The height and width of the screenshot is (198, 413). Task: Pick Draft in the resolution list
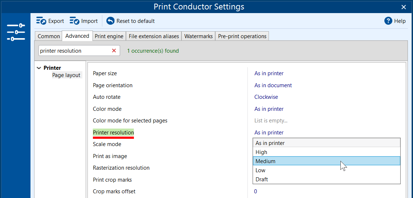pos(262,179)
